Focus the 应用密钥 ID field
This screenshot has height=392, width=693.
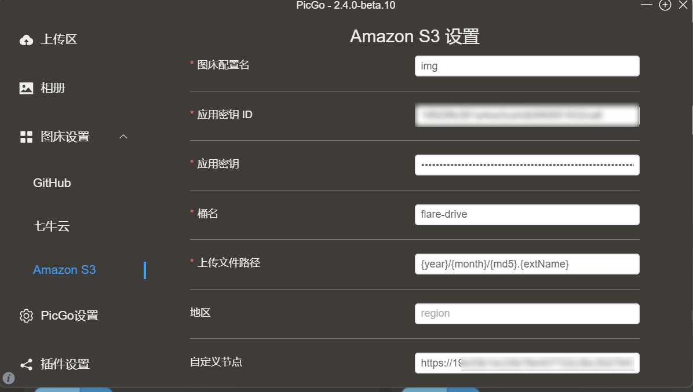click(x=527, y=115)
